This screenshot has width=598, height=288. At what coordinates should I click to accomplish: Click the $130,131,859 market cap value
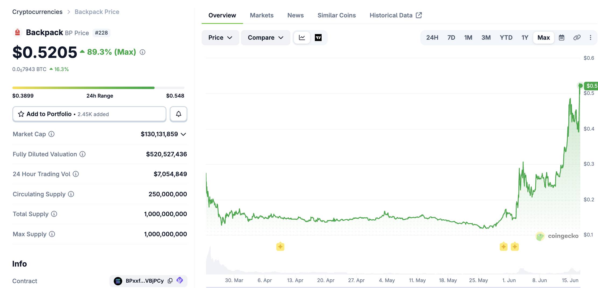[x=159, y=134]
